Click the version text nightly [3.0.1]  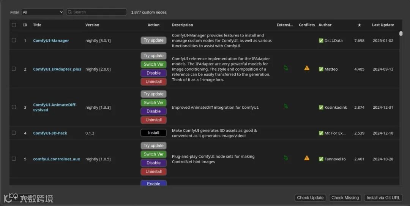98,41
